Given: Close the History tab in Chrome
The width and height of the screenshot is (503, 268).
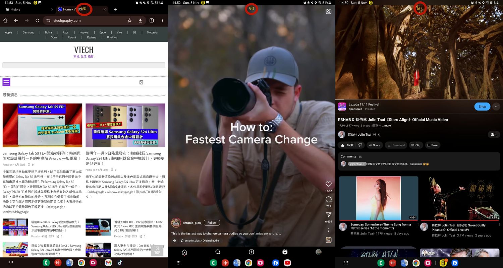Looking at the screenshot, I should point(52,9).
